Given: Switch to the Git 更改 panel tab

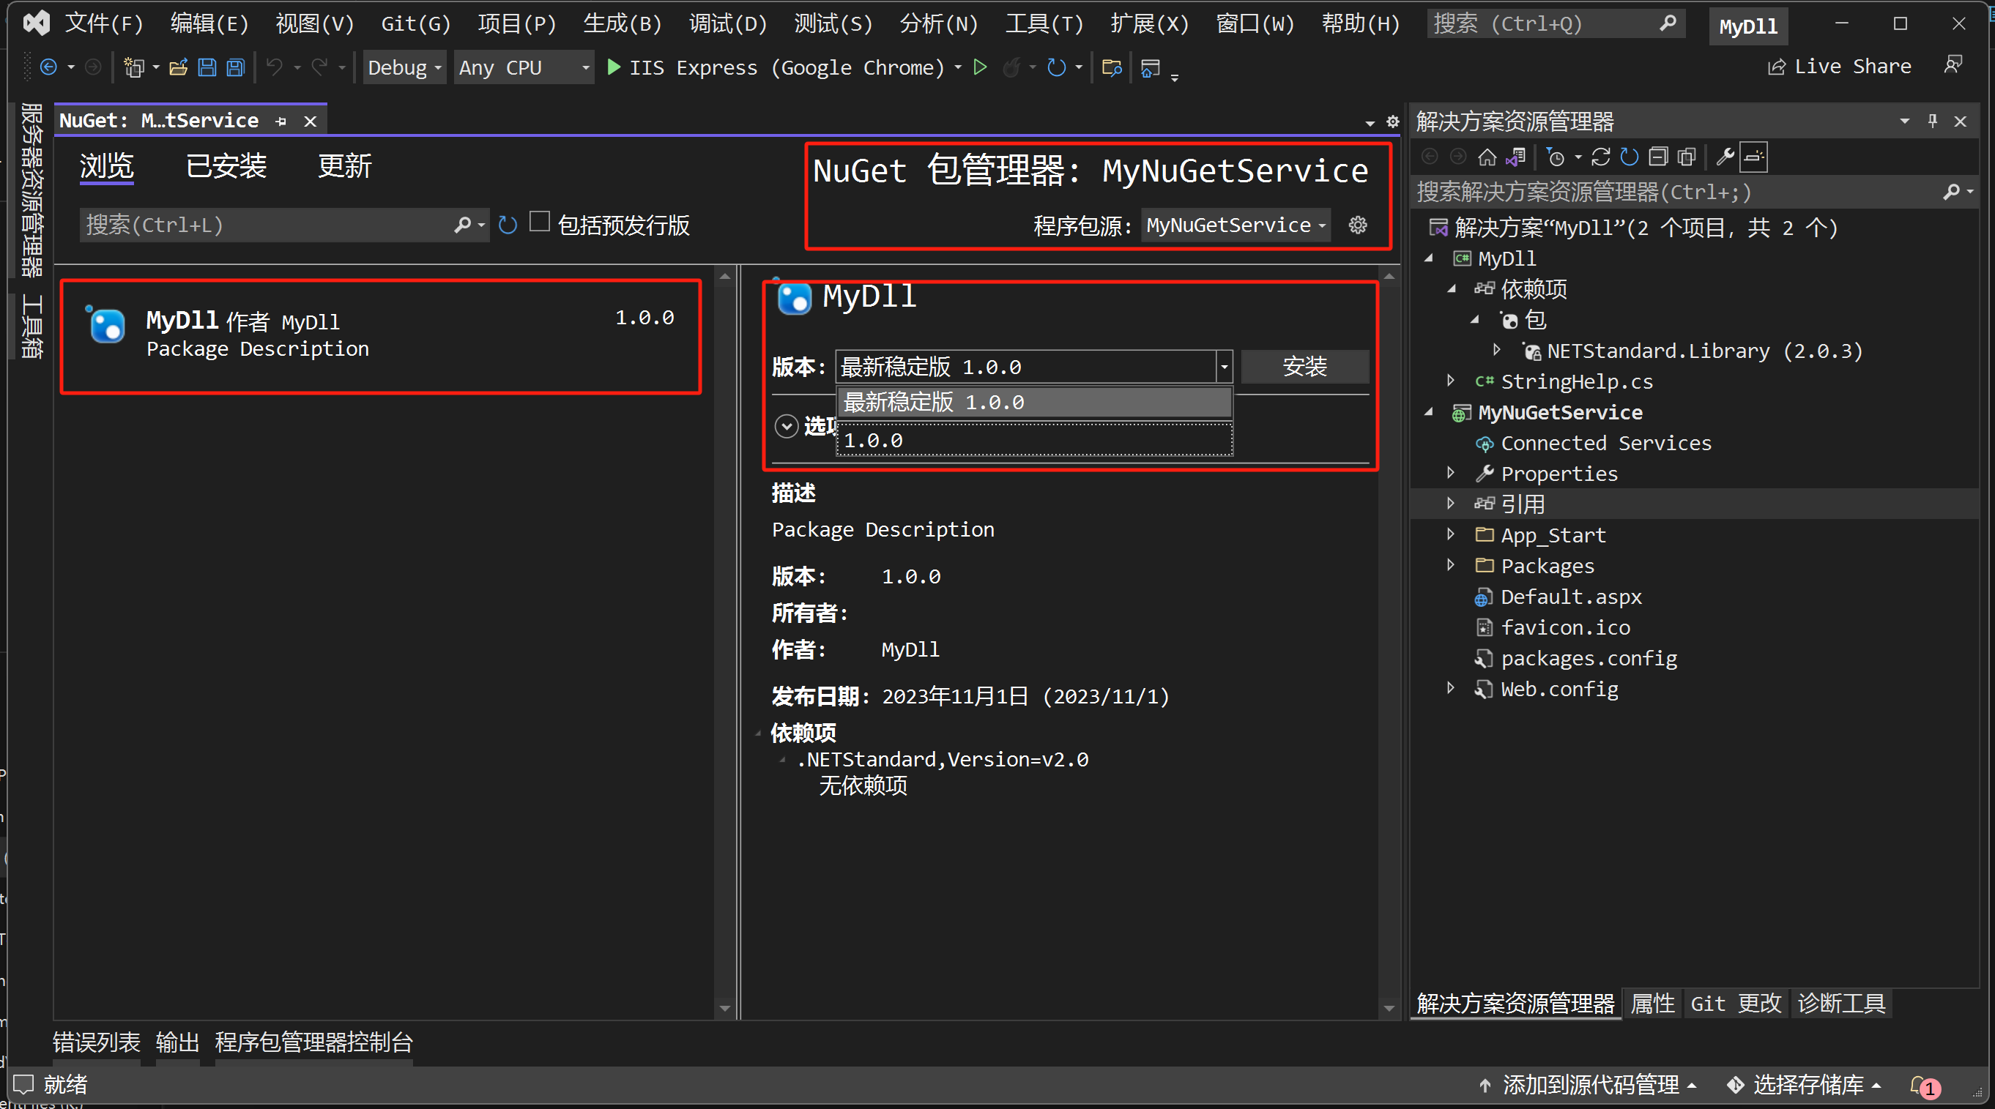Looking at the screenshot, I should (x=1736, y=1004).
